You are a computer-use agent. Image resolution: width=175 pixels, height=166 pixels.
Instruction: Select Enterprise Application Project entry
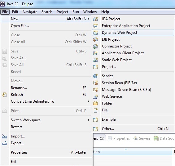[133, 26]
